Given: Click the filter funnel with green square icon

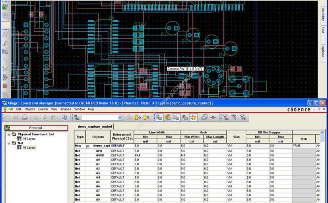Looking at the screenshot, I should 243,117.
